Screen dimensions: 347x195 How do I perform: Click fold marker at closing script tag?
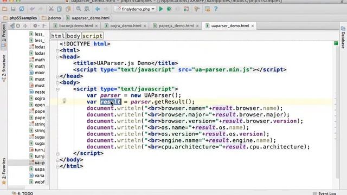(x=57, y=153)
